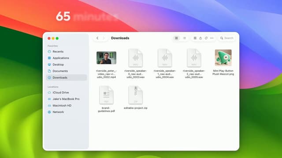Select riverside_speaker-1 wav file icon
The height and width of the screenshot is (158, 282).
tap(165, 58)
